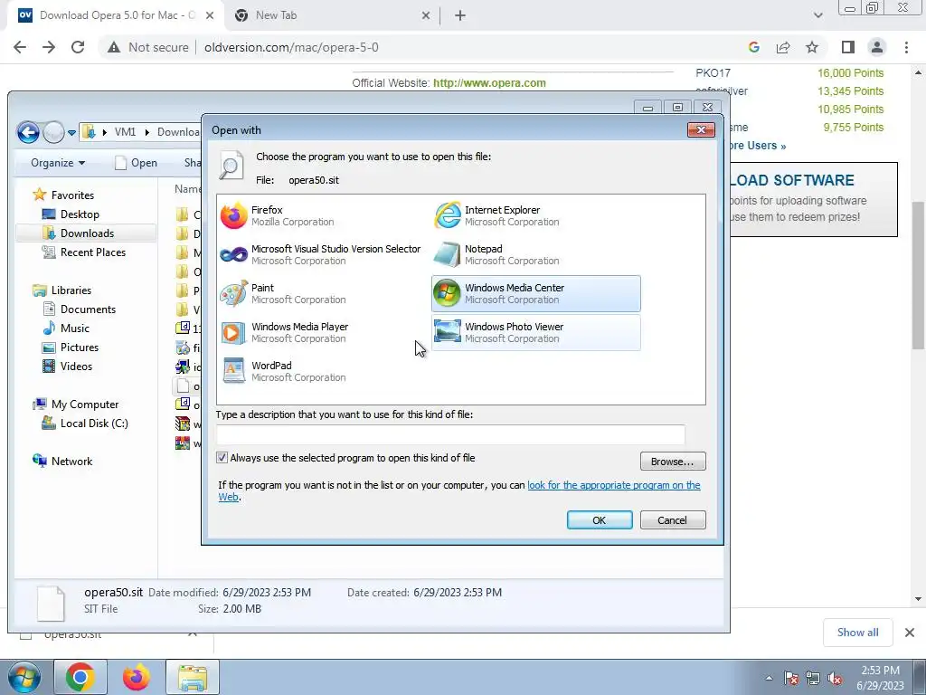This screenshot has height=695, width=926.
Task: Choose Windows Media Center program
Action: [535, 294]
